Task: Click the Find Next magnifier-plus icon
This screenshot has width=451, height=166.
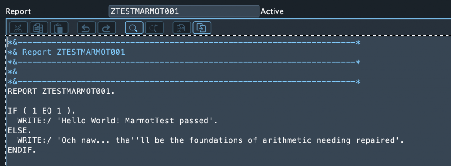Action: pyautogui.click(x=155, y=28)
